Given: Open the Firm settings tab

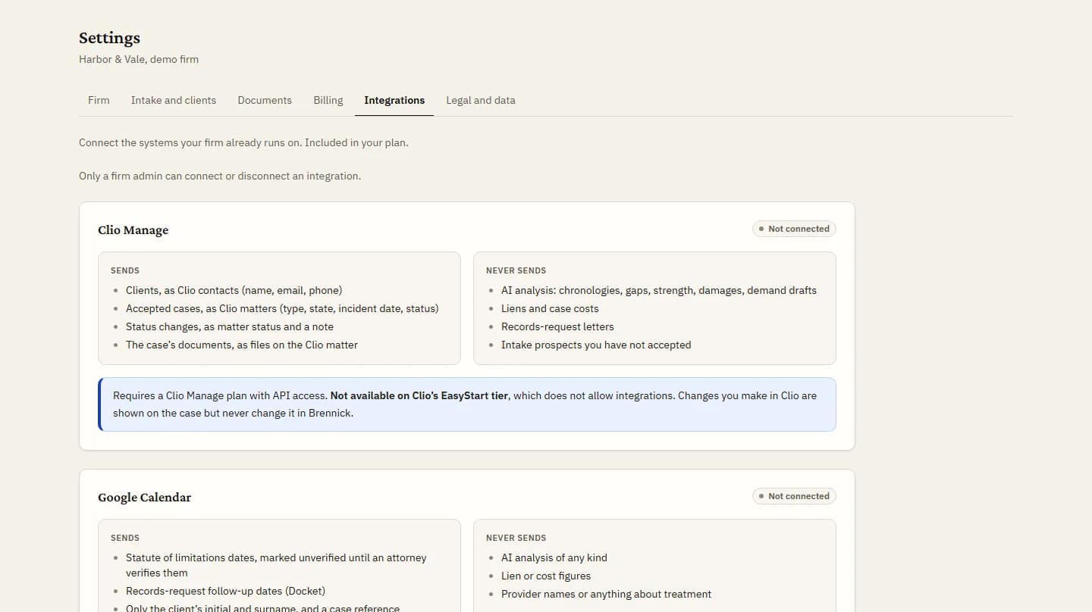Looking at the screenshot, I should coord(99,100).
